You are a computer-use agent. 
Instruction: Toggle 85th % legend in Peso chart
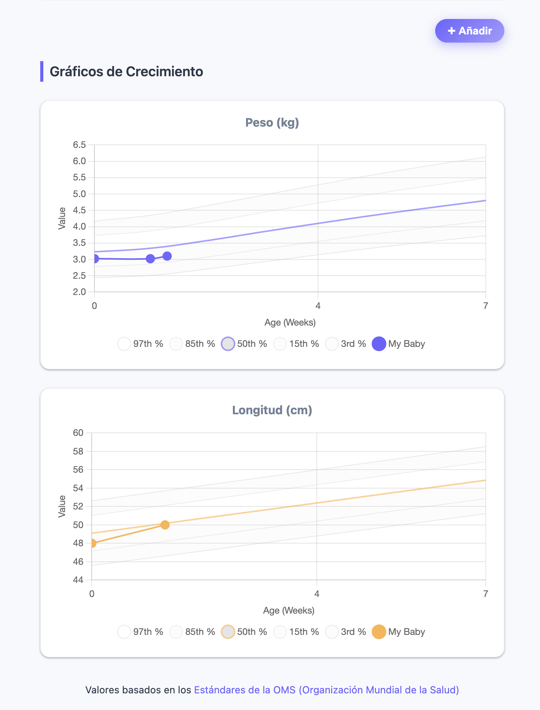[x=192, y=344]
